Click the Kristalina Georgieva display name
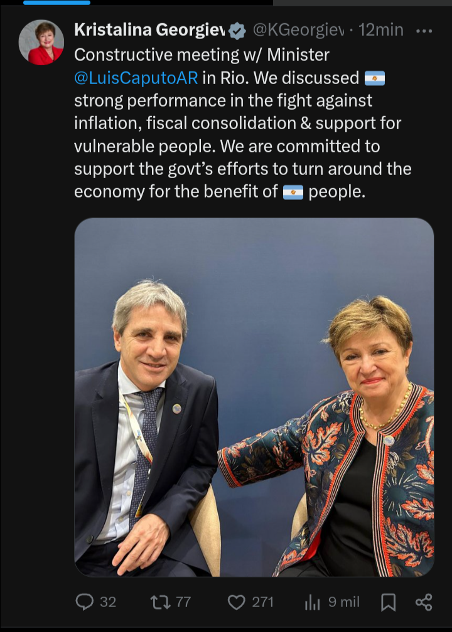This screenshot has width=452, height=632. [x=149, y=30]
